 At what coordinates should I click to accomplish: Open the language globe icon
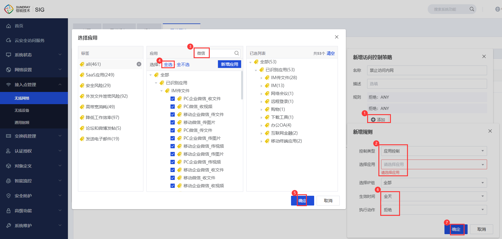click(x=497, y=9)
